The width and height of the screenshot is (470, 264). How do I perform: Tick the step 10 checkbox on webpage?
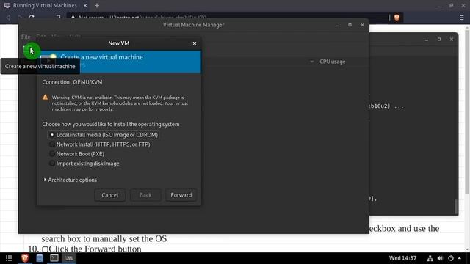[45, 249]
